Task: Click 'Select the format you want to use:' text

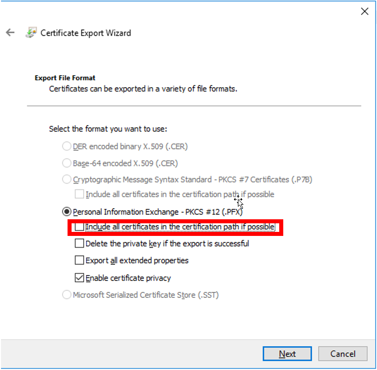Action: (x=108, y=129)
